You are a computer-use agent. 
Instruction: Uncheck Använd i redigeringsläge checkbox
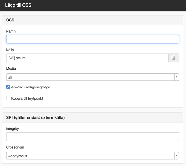pyautogui.click(x=8, y=87)
